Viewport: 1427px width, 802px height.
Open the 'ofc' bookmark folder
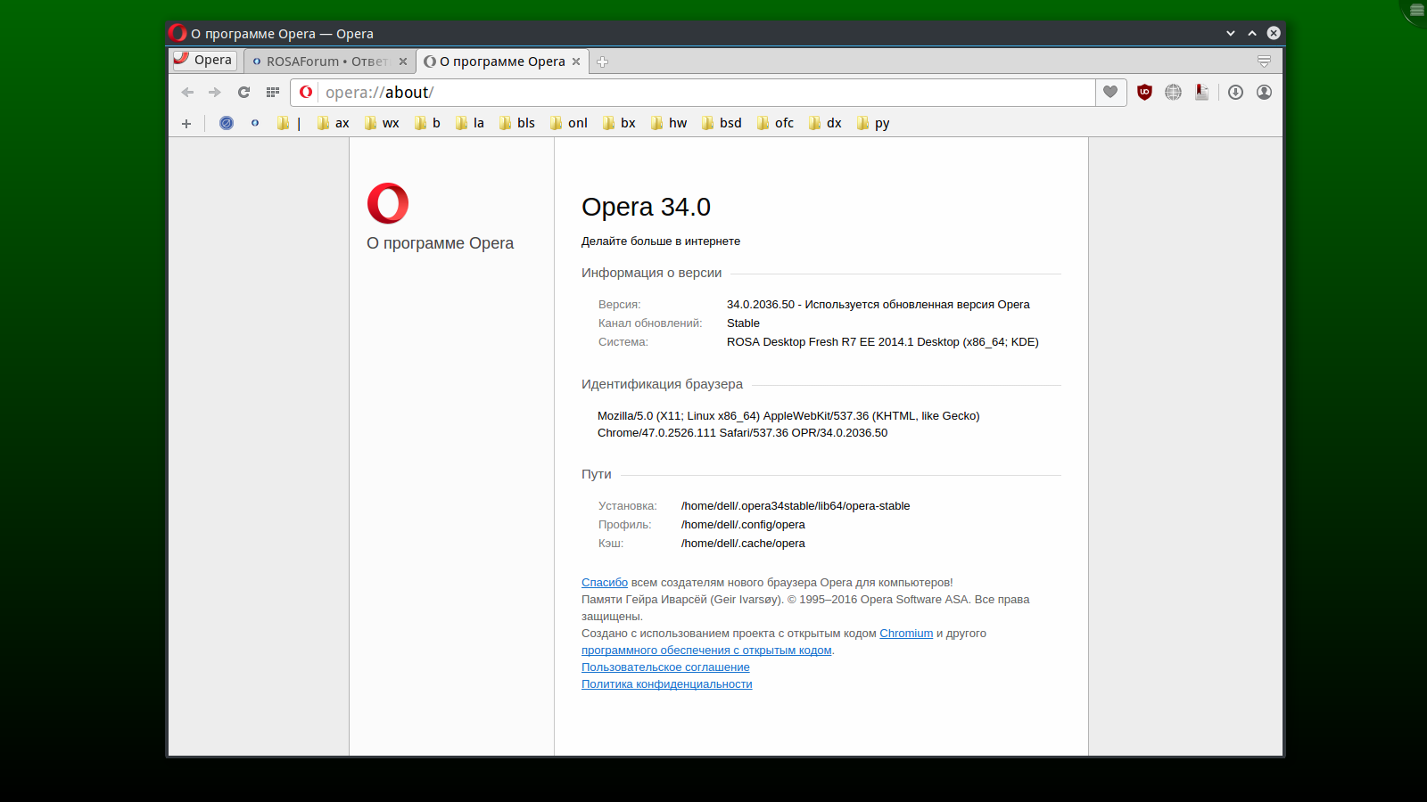tap(775, 123)
